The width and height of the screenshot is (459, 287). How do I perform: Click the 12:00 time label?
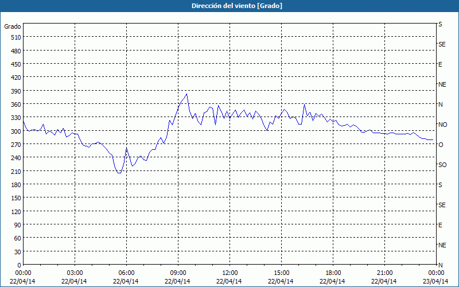point(230,273)
